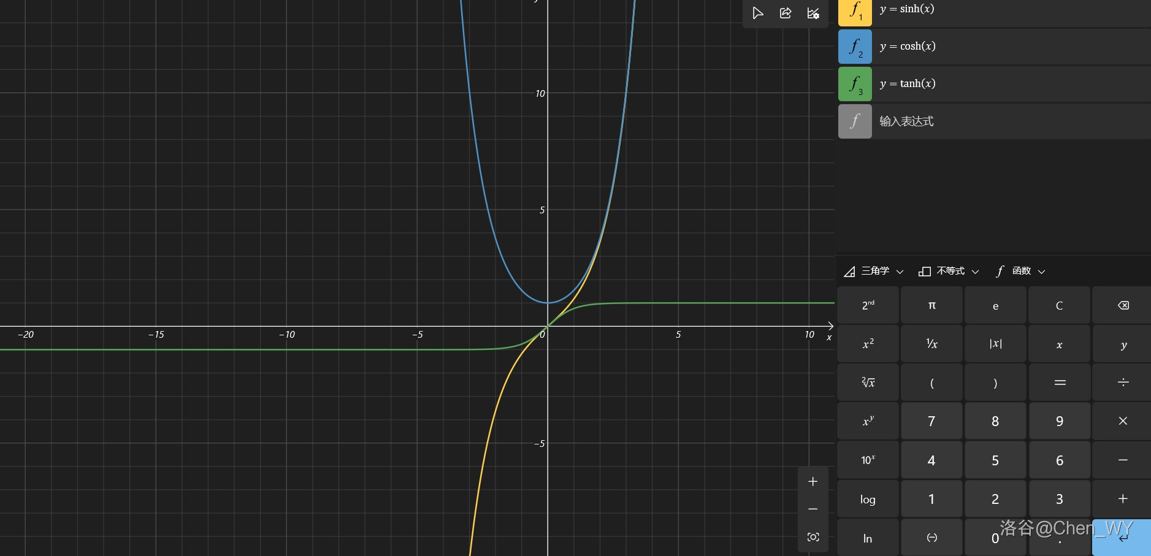Insert the x squared operator
Screen dimensions: 1151x556
(868, 344)
